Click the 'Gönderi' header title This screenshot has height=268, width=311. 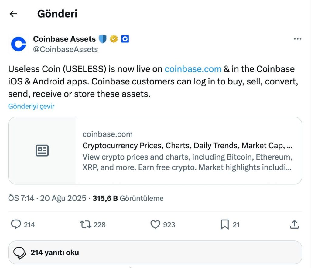(57, 14)
